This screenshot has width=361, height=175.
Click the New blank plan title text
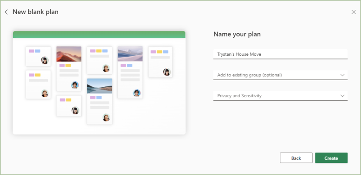pos(36,12)
